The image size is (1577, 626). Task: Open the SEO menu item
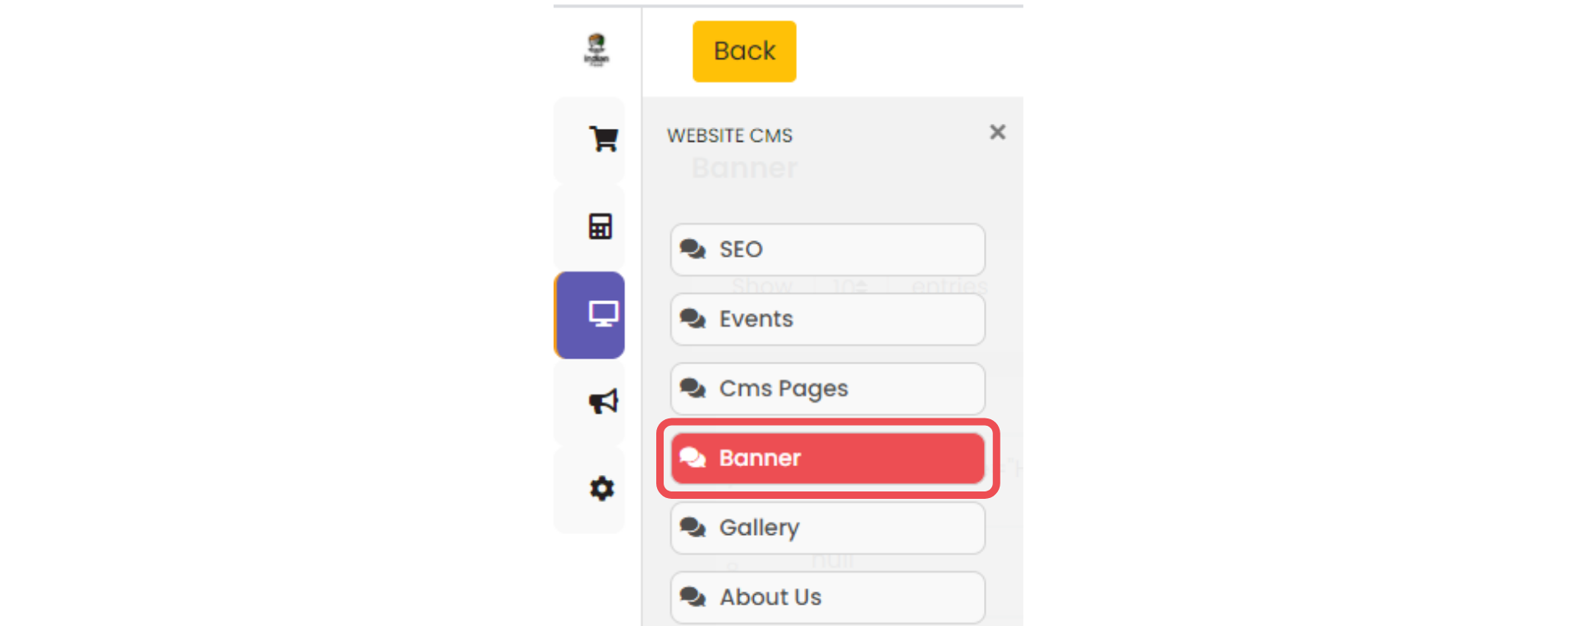pyautogui.click(x=828, y=249)
